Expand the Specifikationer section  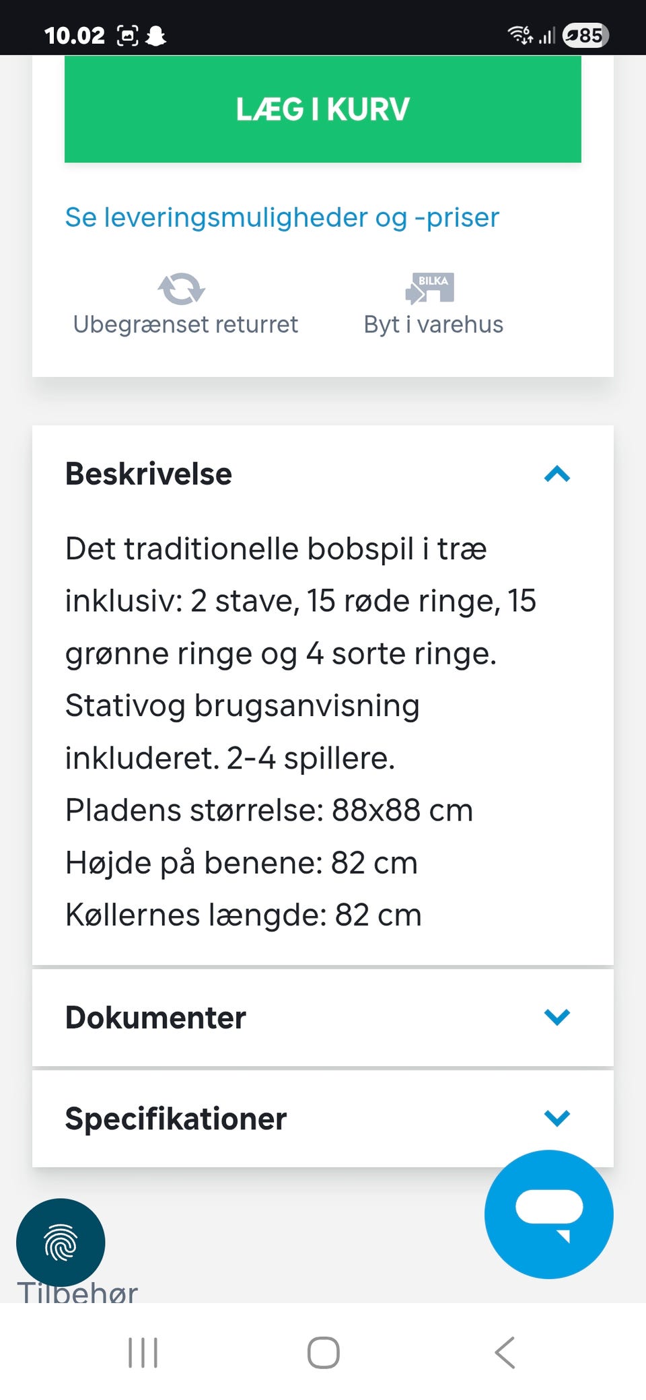557,1117
